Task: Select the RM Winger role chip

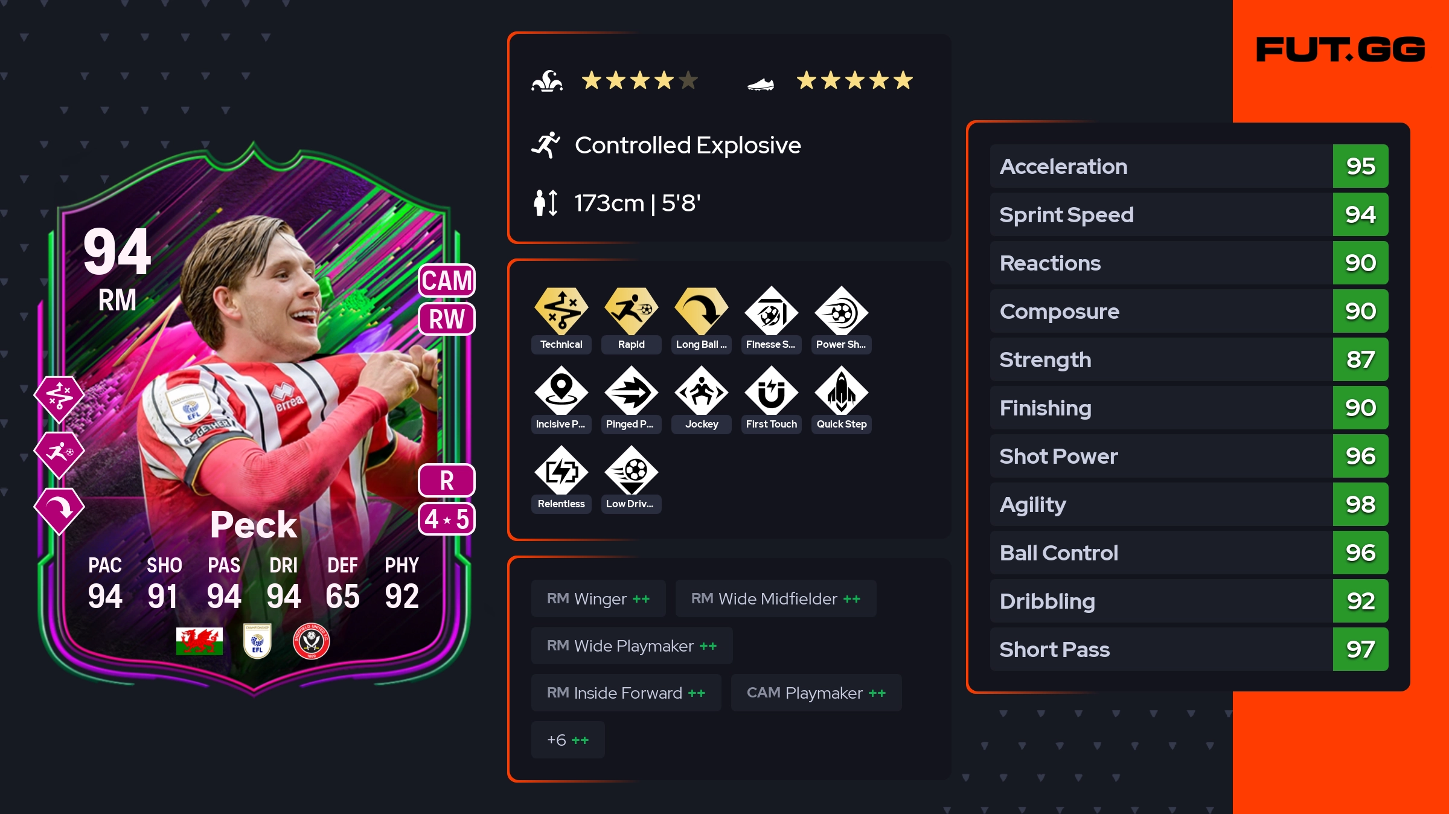Action: point(598,598)
